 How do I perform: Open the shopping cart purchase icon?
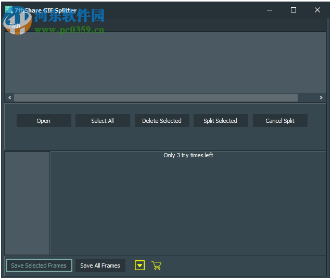pyautogui.click(x=157, y=266)
